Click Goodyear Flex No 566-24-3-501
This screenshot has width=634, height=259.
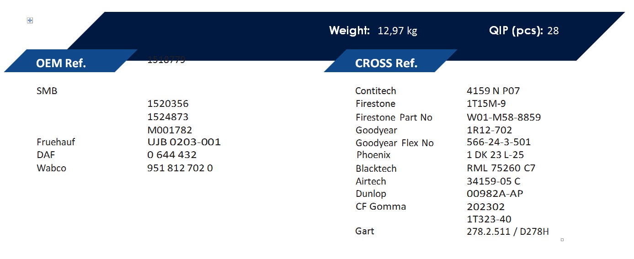coord(499,142)
